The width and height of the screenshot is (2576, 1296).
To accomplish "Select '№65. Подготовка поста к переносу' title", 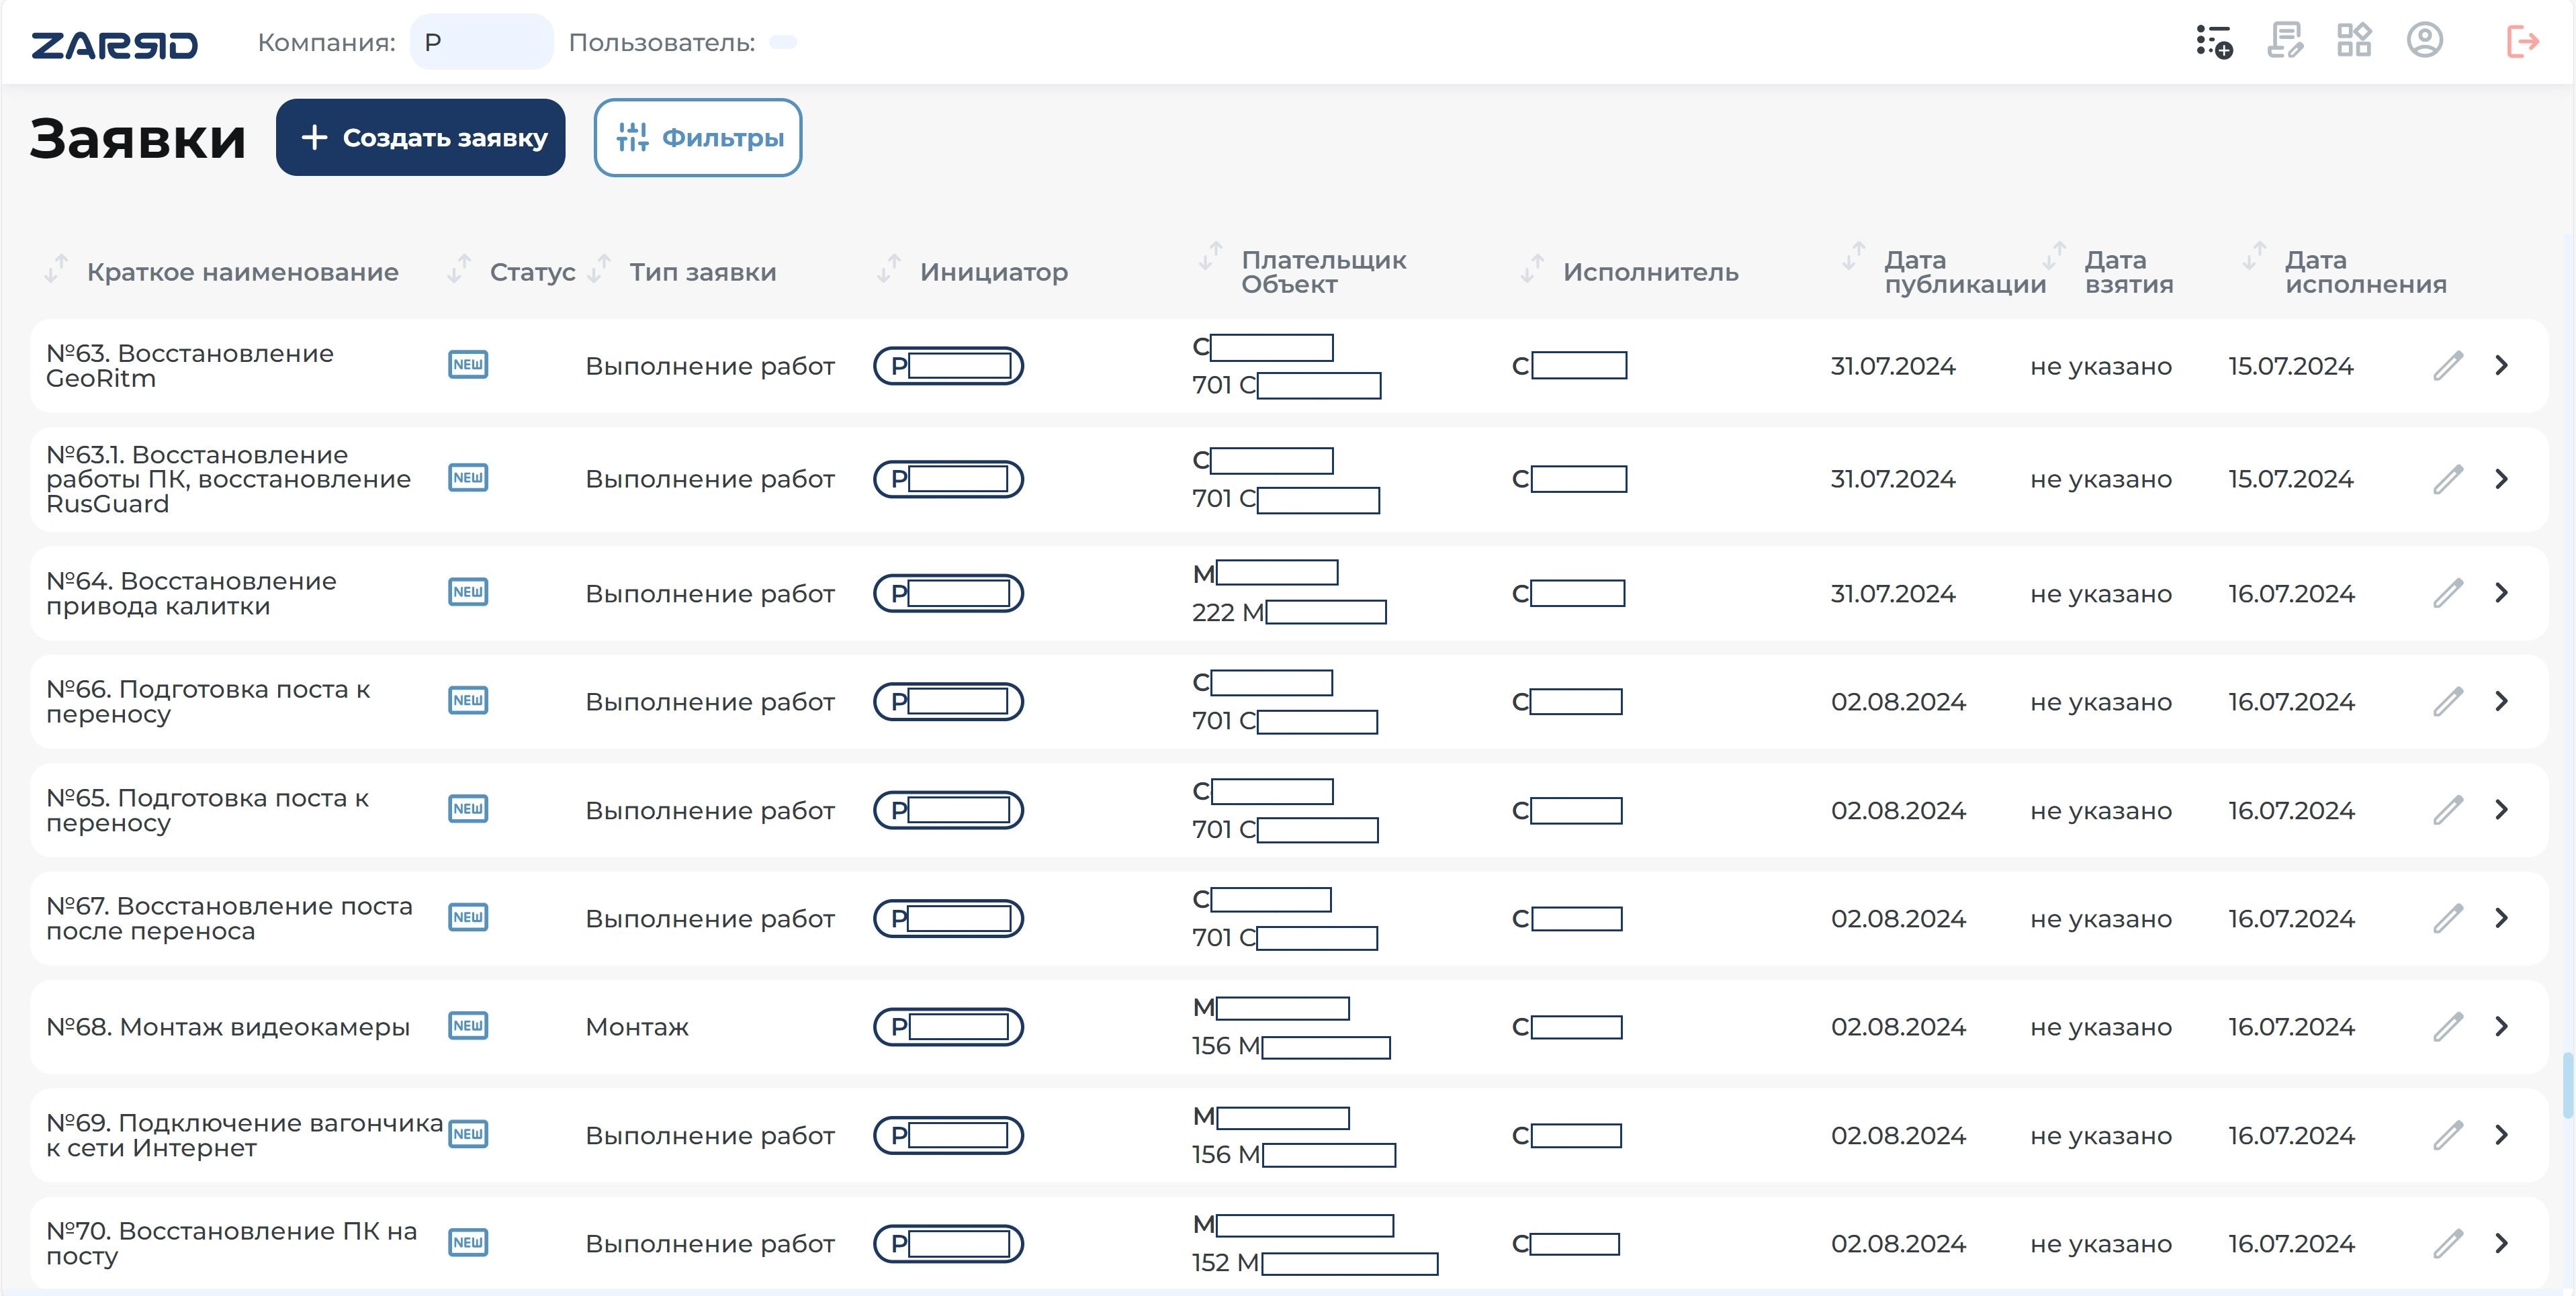I will point(208,810).
